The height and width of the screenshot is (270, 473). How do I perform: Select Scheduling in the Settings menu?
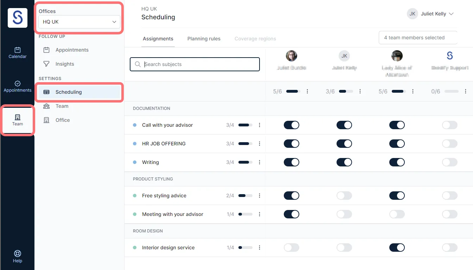click(79, 92)
